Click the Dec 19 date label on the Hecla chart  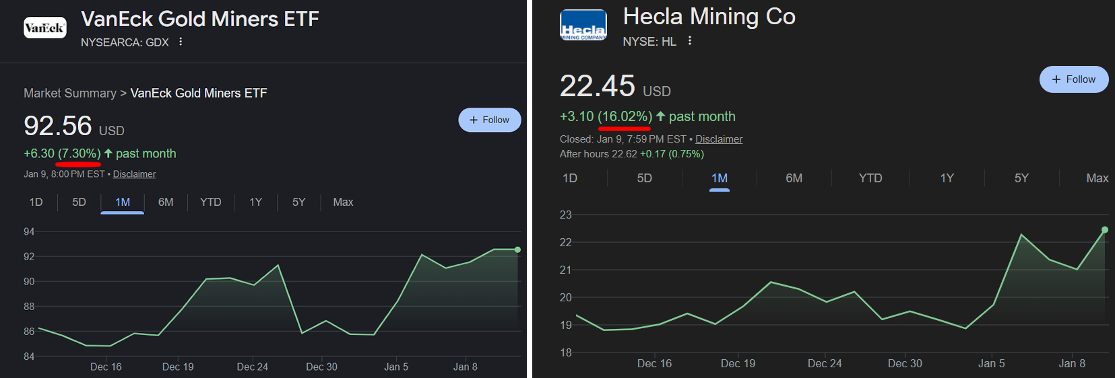(x=738, y=363)
